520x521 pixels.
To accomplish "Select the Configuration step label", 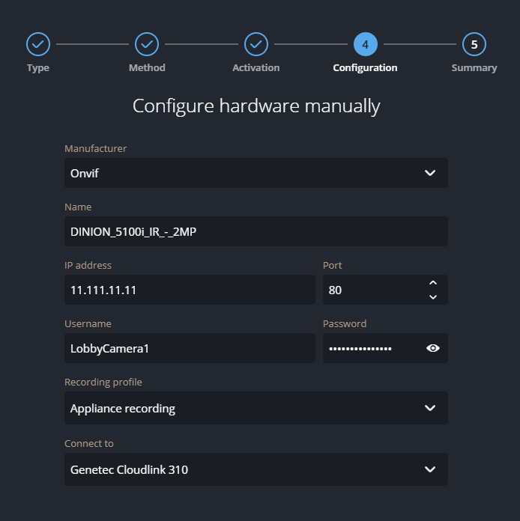I will [x=366, y=68].
